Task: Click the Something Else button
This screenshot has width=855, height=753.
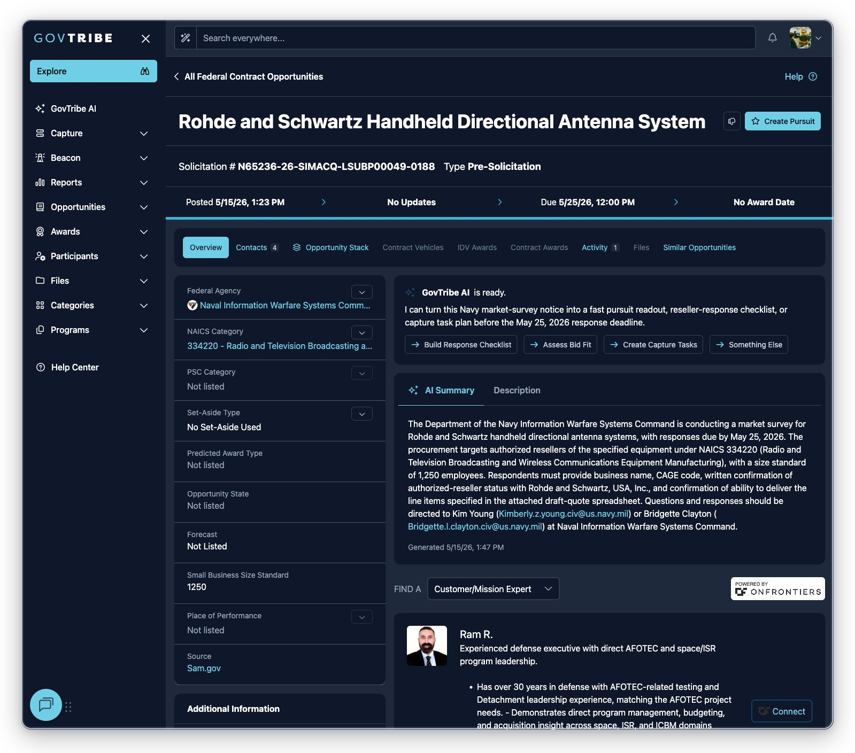Action: coord(749,345)
